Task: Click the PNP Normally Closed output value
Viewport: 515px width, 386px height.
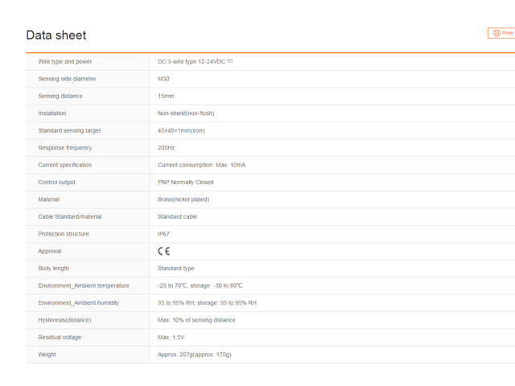Action: pos(186,183)
